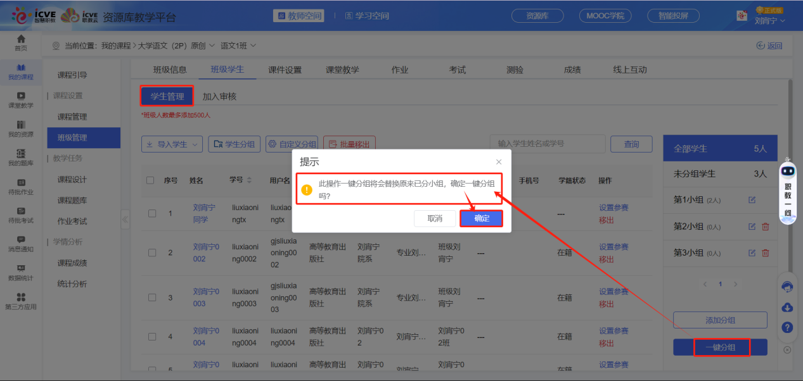Click the 首页 home icon in sidebar
This screenshot has width=803, height=381.
21,41
